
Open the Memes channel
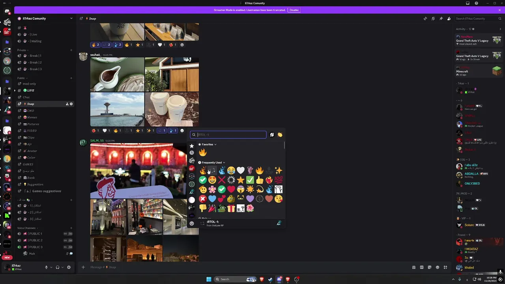pyautogui.click(x=45, y=117)
